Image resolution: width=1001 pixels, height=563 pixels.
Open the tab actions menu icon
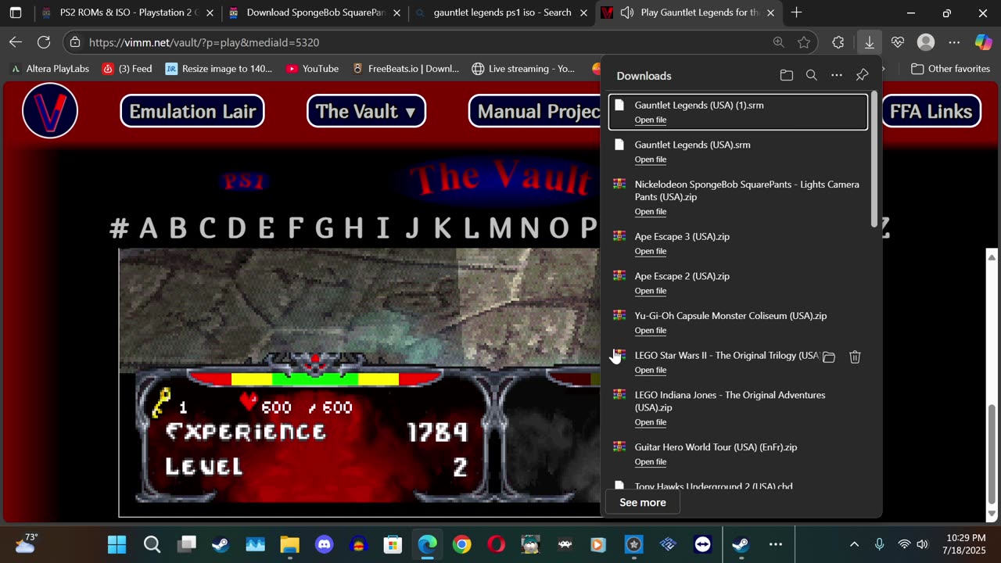click(16, 13)
